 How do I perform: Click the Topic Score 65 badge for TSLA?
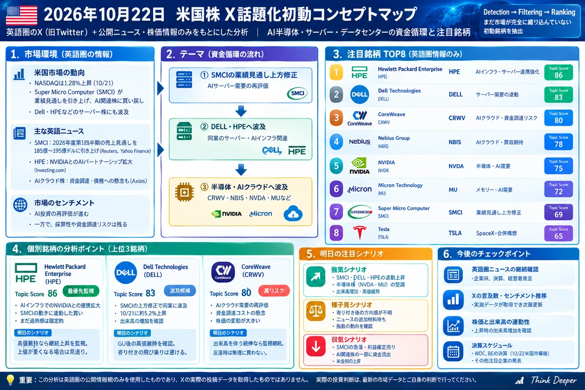tap(558, 233)
